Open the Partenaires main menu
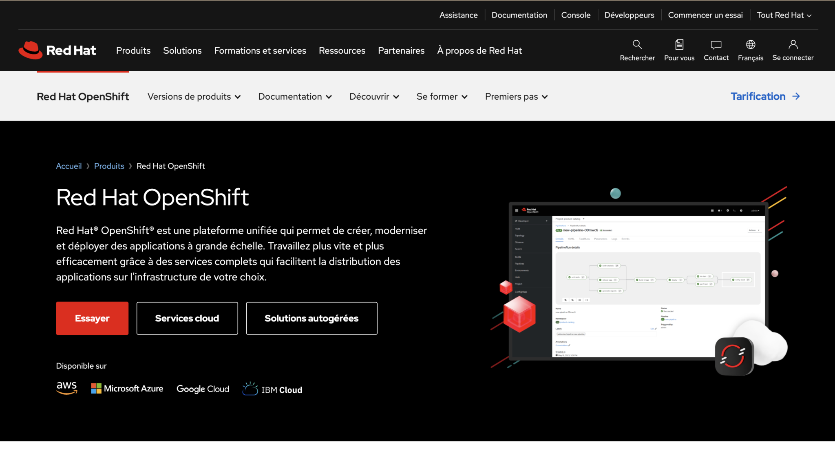835x457 pixels. pyautogui.click(x=401, y=50)
